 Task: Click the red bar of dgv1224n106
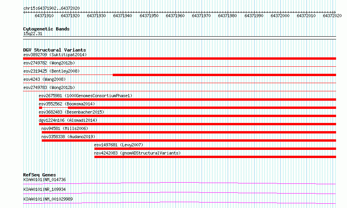click(188, 124)
